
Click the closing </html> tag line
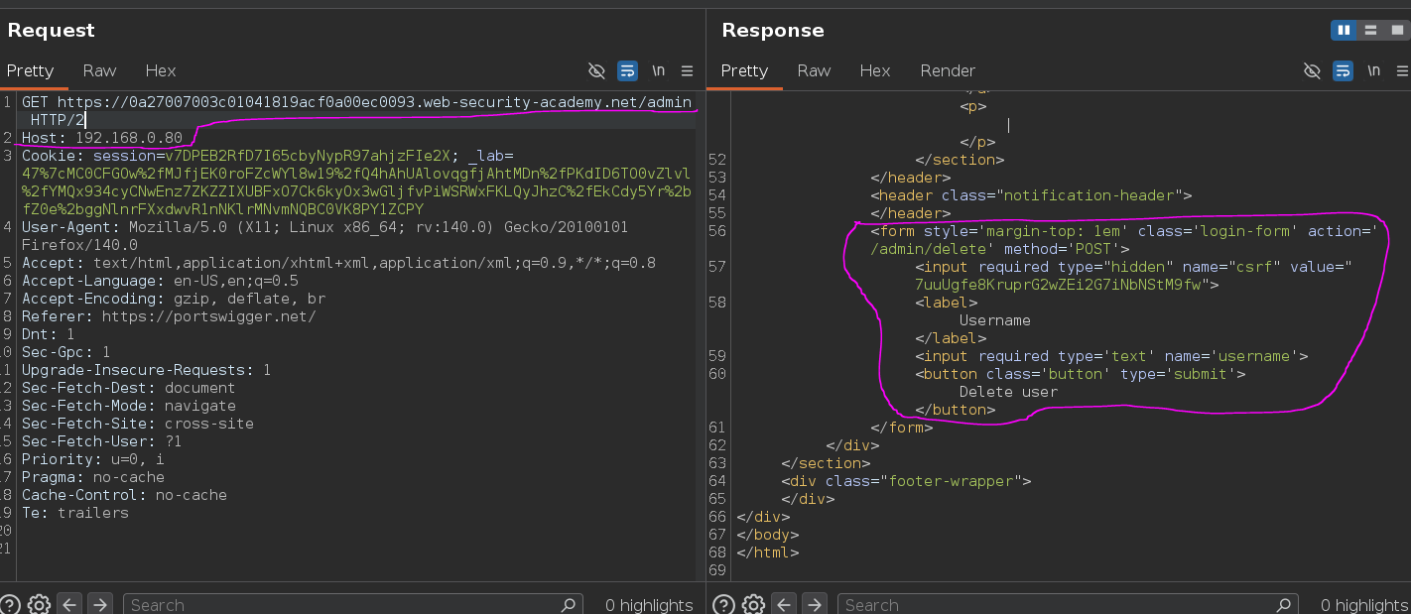point(768,553)
